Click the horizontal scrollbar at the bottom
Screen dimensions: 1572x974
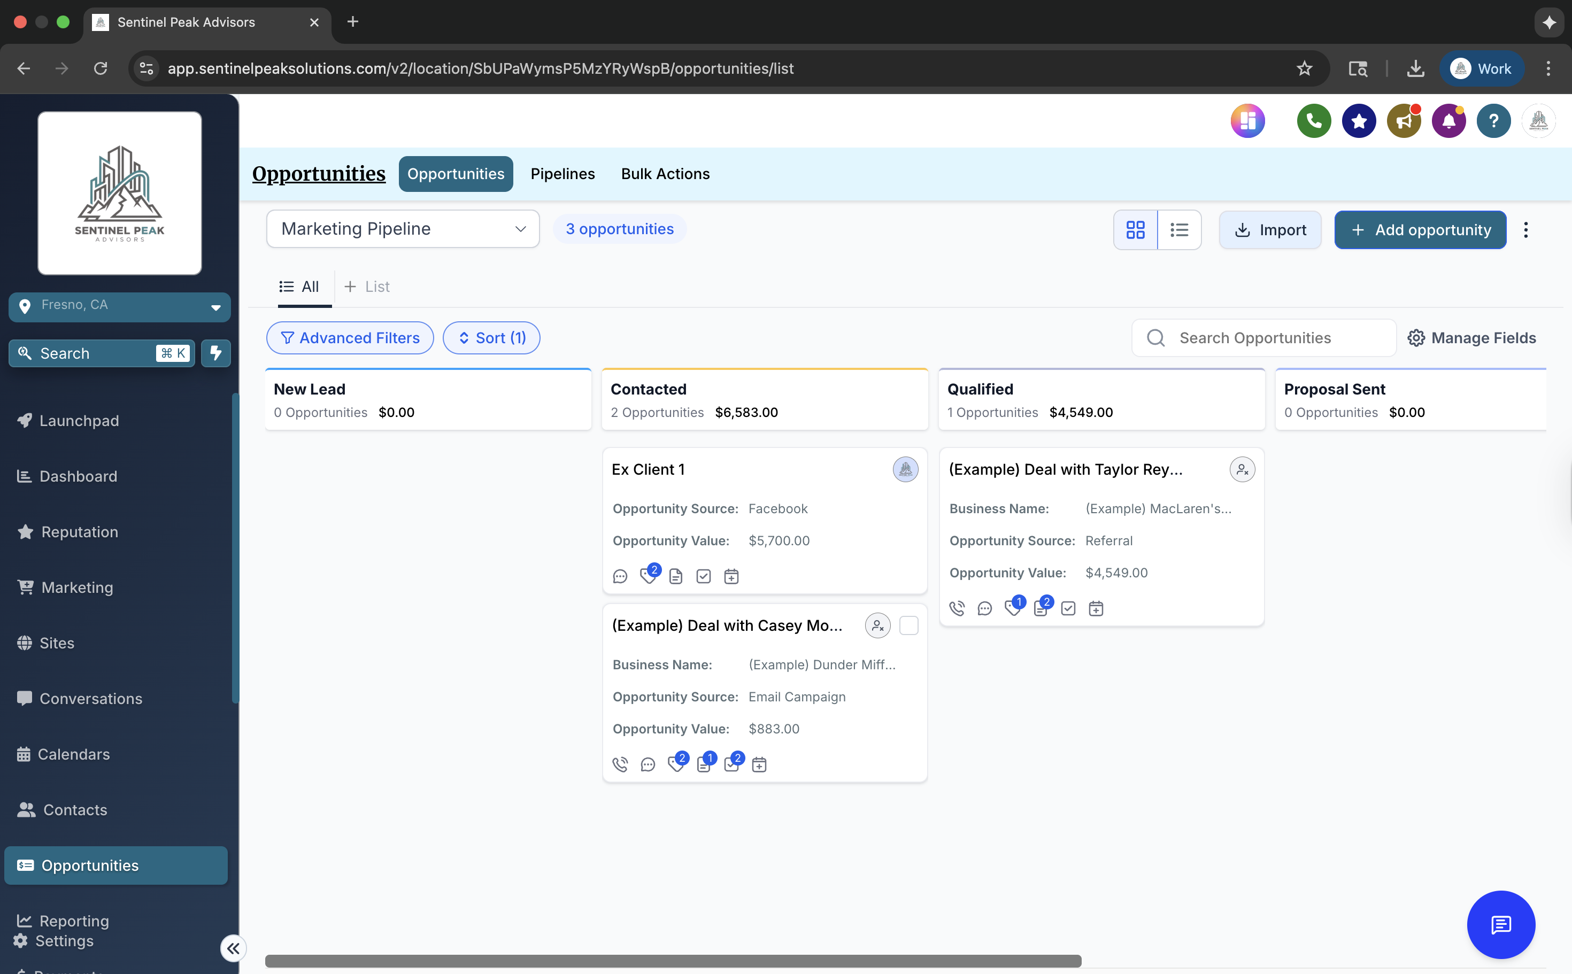tap(673, 961)
